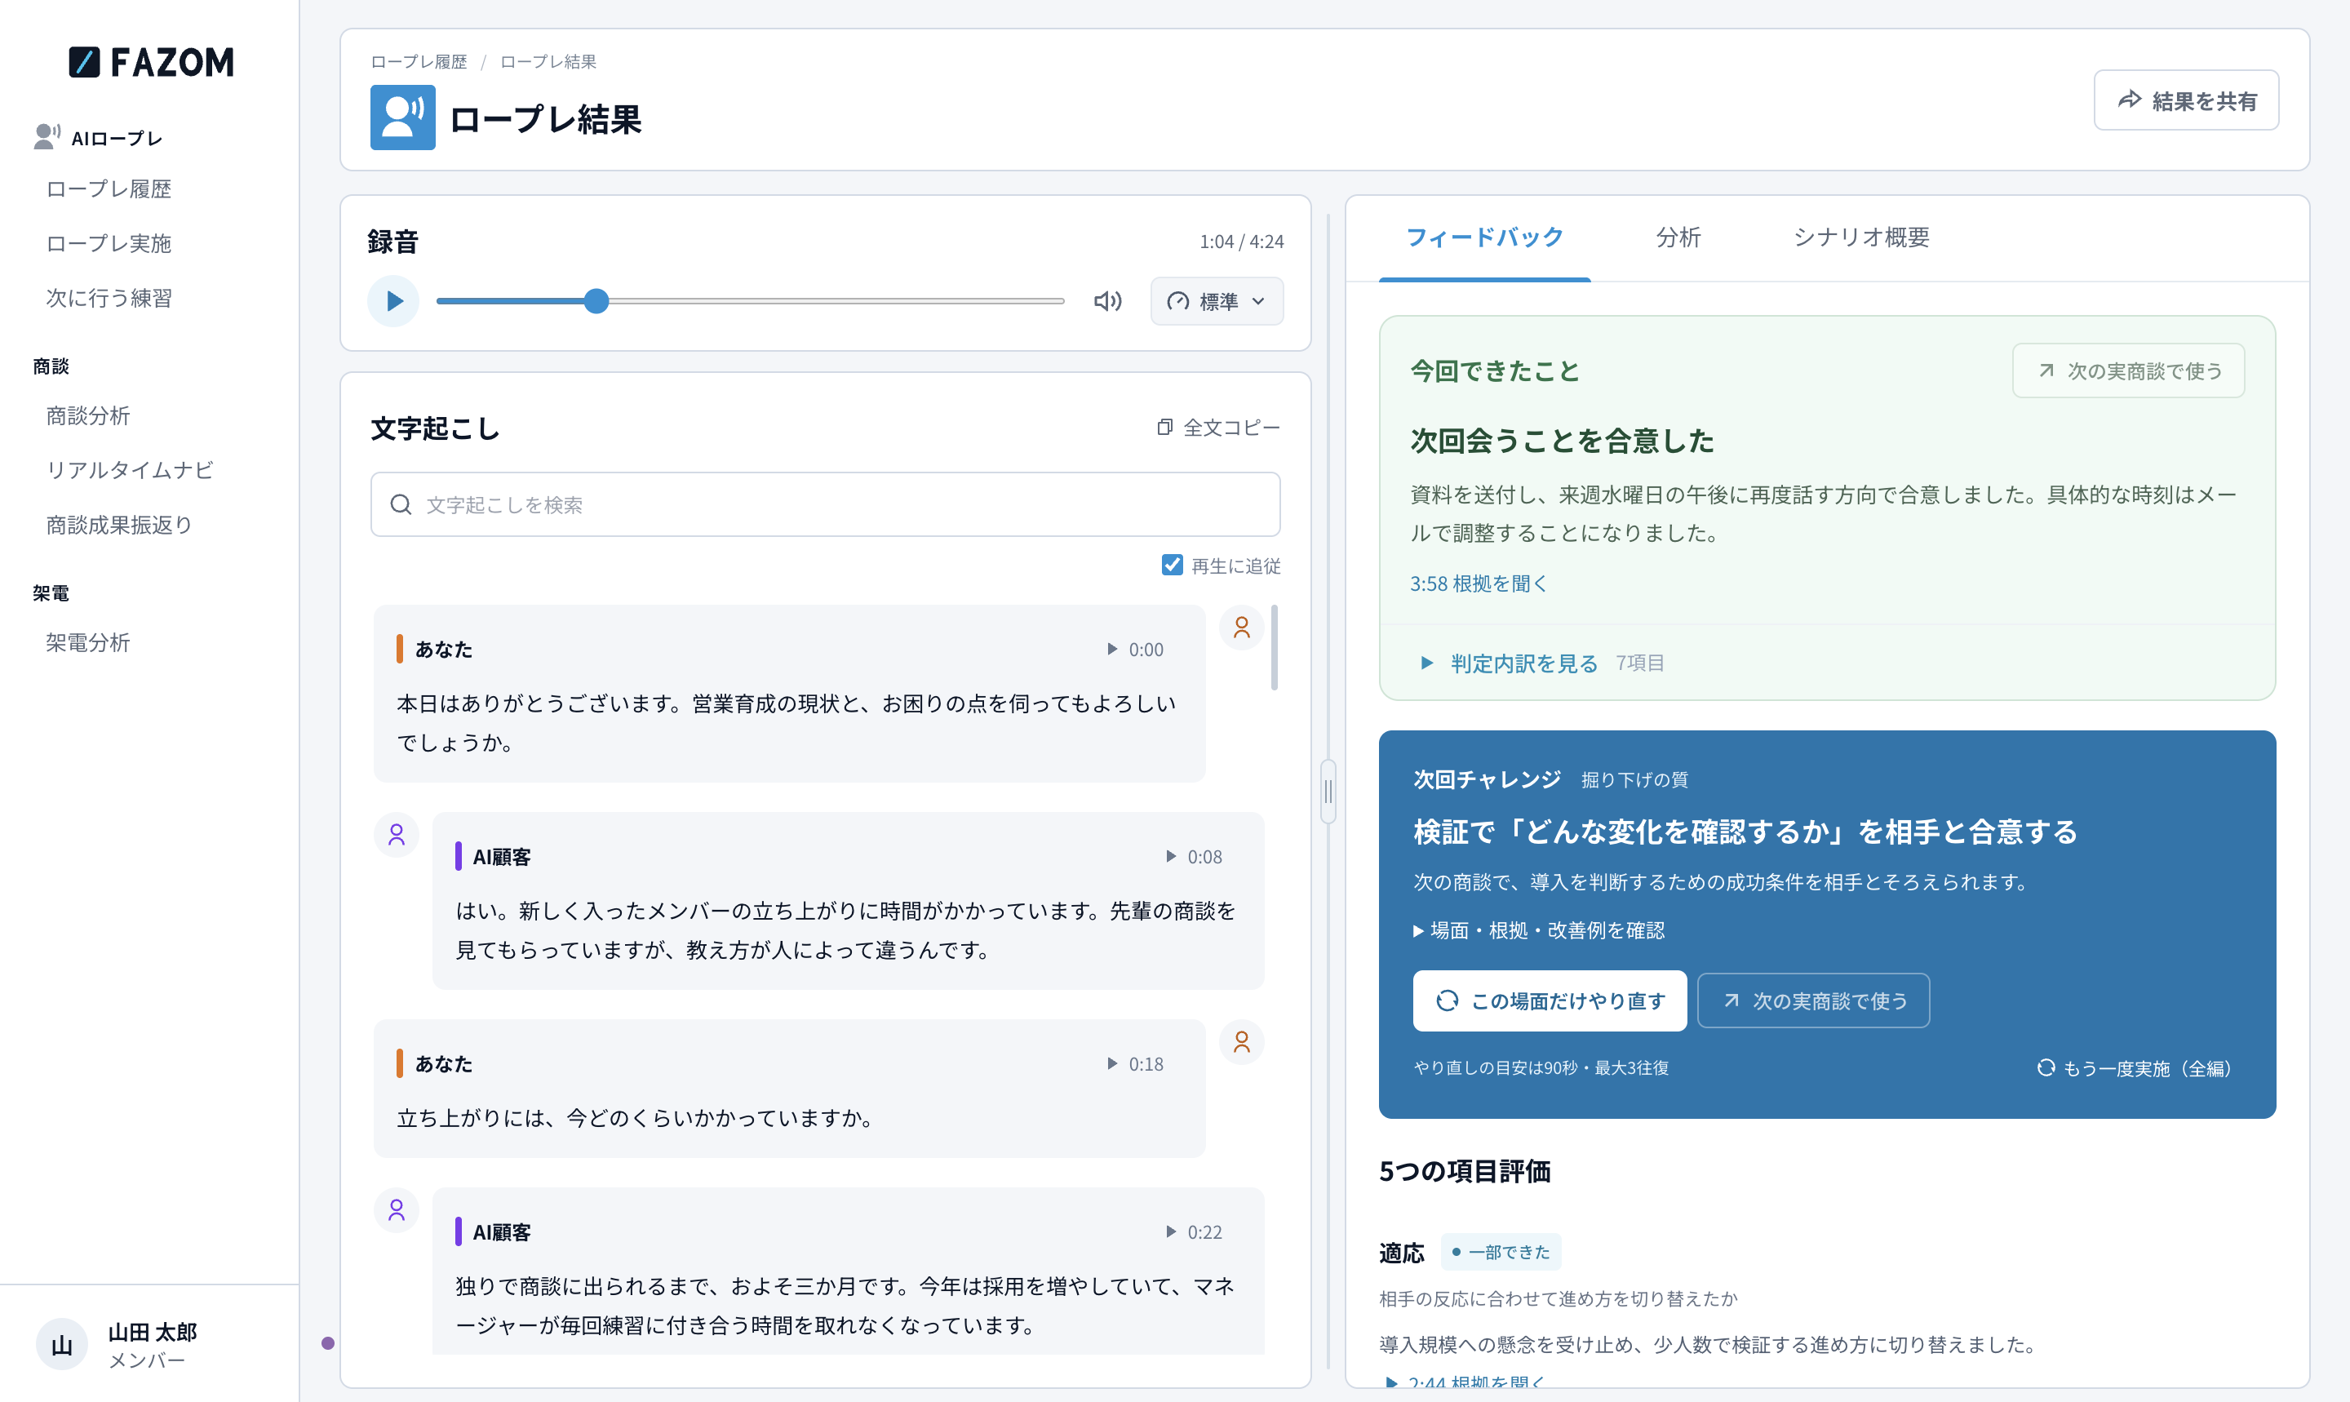Play transcript segment at 0:00
Viewport: 2350px width, 1402px height.
(x=1135, y=649)
